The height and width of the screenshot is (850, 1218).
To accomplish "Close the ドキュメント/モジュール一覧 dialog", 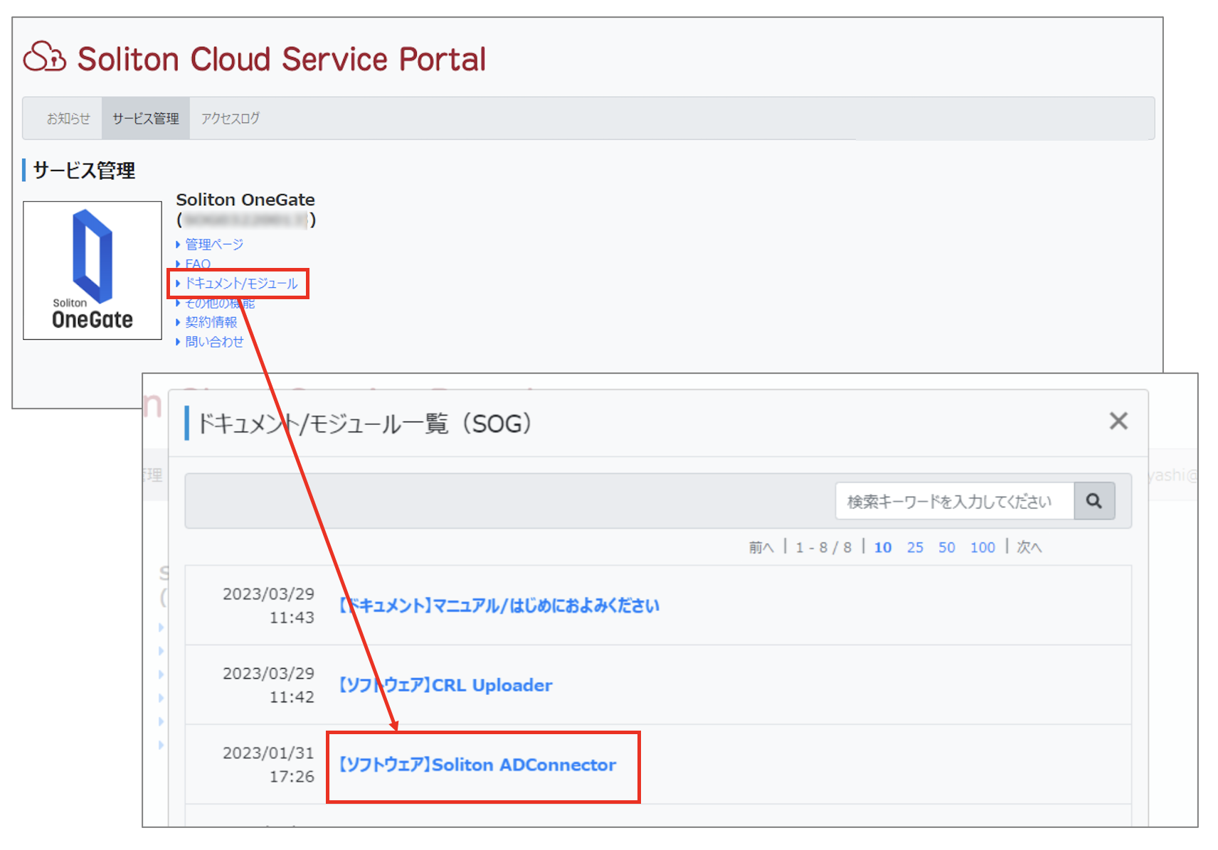I will (1118, 421).
